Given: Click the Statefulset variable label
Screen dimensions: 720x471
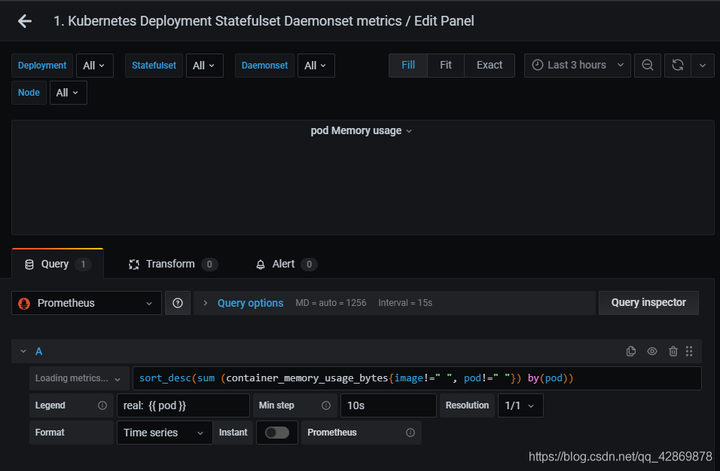Looking at the screenshot, I should 154,66.
